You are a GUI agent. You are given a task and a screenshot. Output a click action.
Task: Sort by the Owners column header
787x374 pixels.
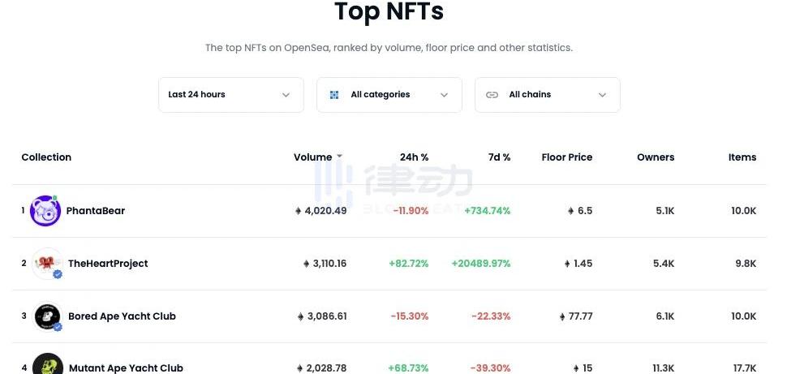656,157
